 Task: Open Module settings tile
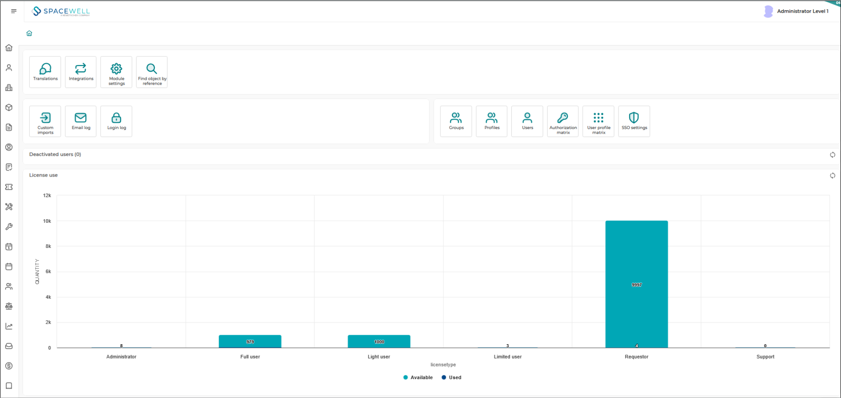[116, 72]
